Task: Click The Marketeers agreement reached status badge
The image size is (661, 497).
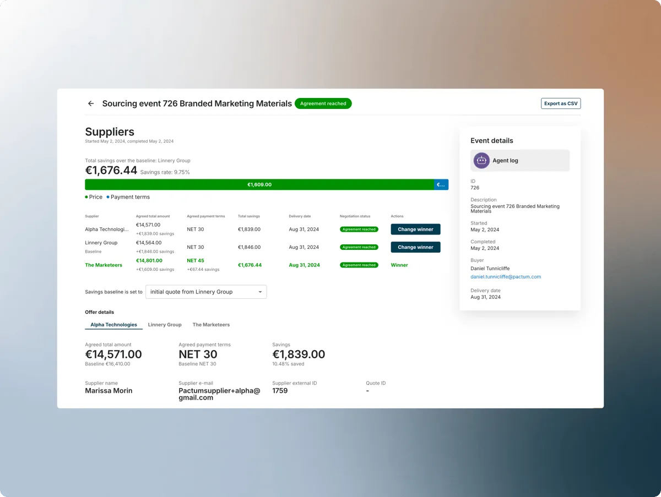Action: pos(359,265)
